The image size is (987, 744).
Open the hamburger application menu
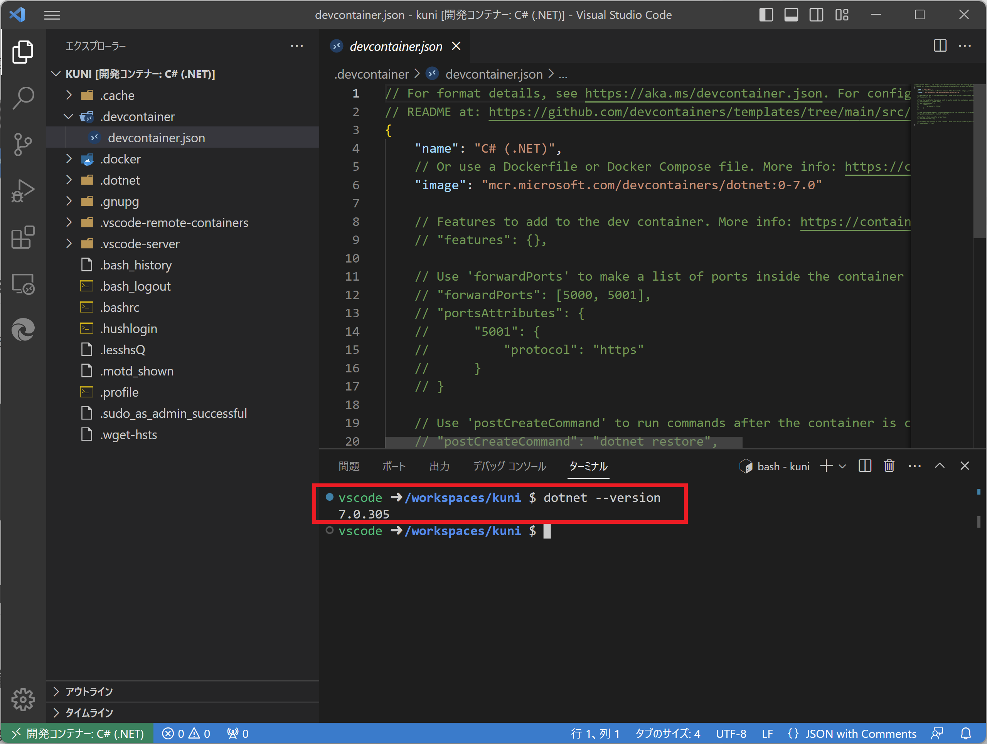[52, 15]
